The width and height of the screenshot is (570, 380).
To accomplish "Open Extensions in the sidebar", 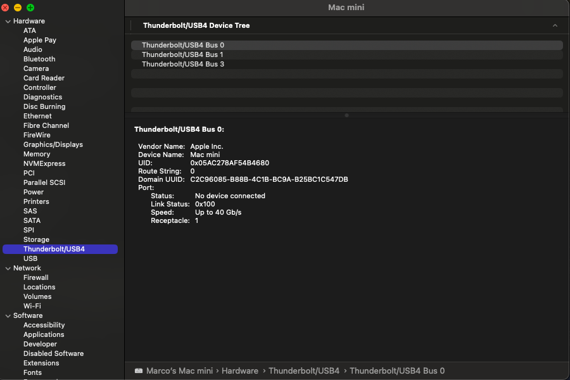I will coord(41,363).
